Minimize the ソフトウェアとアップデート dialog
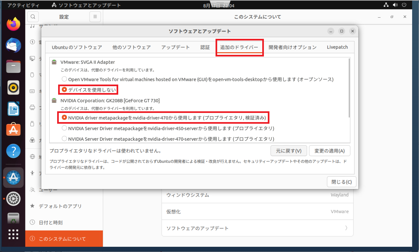 point(331,31)
